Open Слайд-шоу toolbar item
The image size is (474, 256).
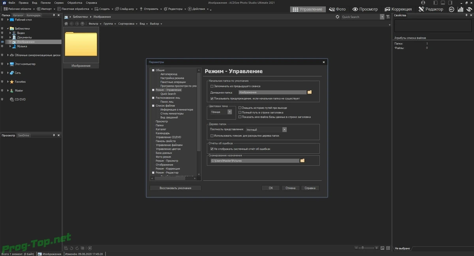[125, 9]
